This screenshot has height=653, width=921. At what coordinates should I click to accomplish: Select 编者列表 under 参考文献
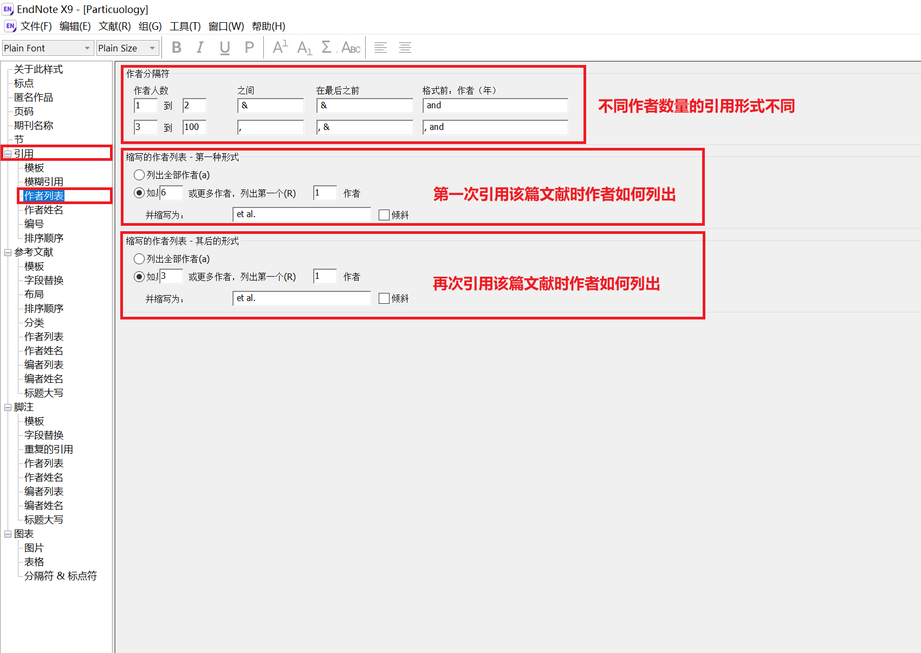pyautogui.click(x=44, y=365)
